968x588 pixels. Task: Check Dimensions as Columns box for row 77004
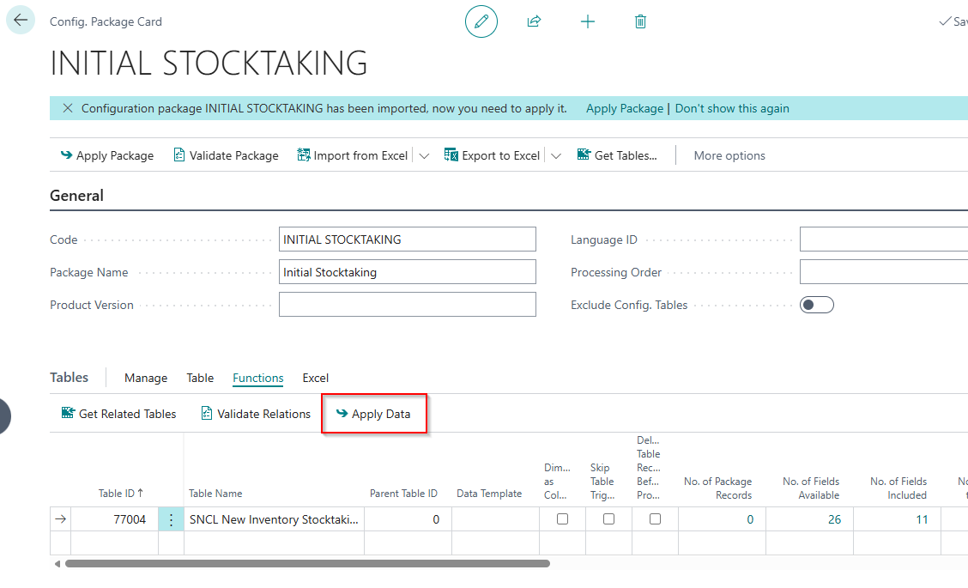click(x=562, y=518)
